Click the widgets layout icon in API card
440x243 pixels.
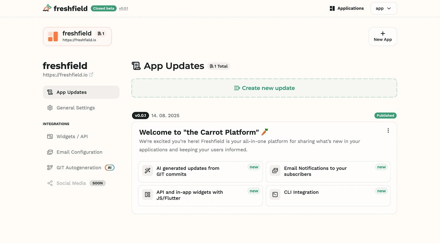(x=148, y=195)
